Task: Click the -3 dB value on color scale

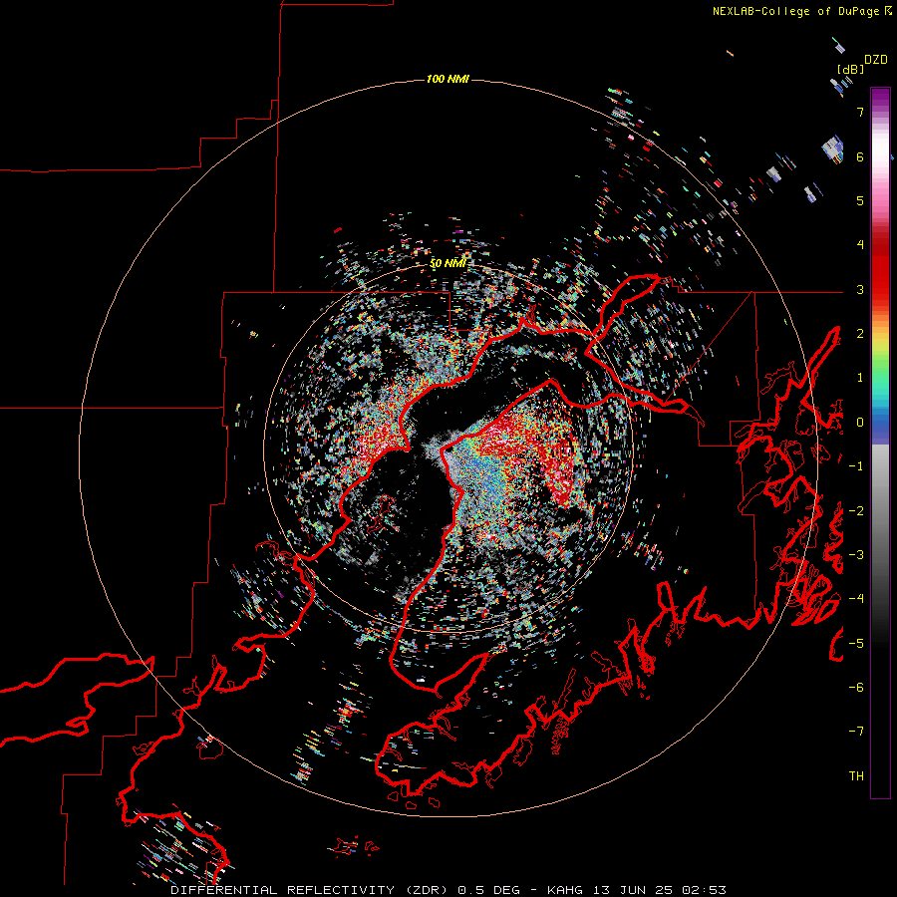Action: coord(856,555)
